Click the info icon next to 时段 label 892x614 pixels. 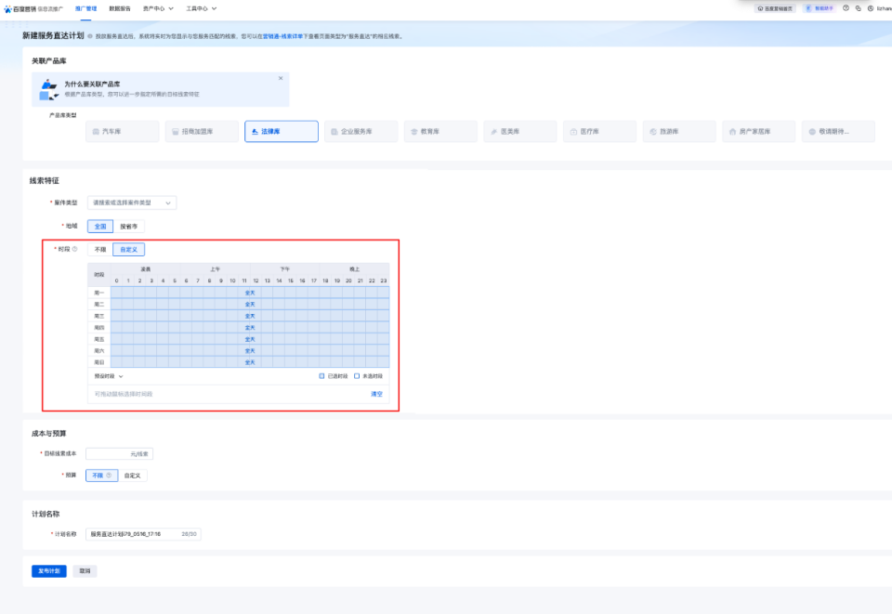tap(74, 249)
